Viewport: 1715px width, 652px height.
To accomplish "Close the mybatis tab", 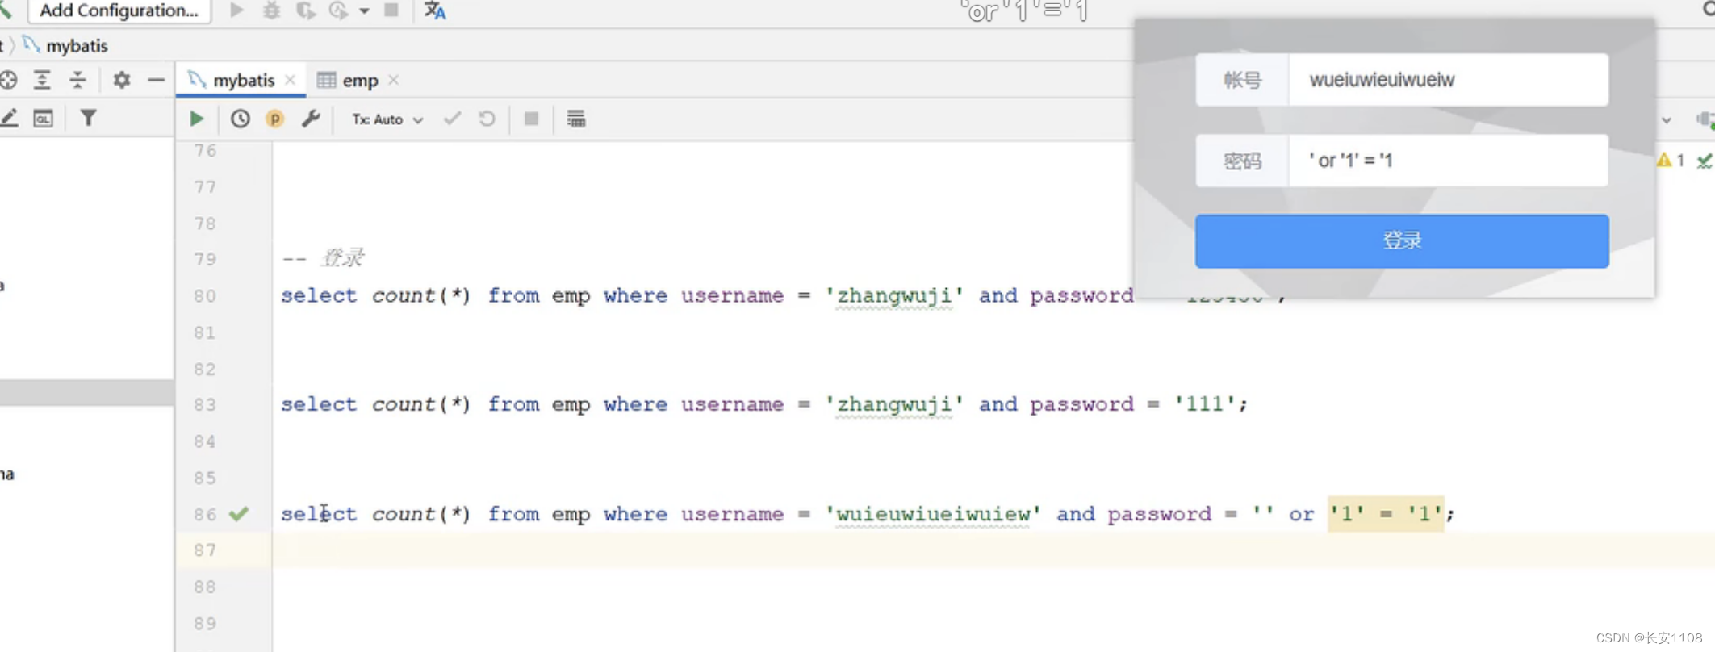I will click(291, 80).
